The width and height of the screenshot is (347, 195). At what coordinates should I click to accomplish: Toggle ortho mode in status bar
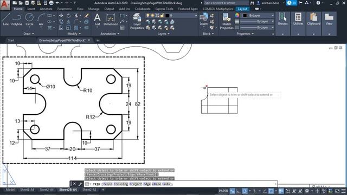coord(239,191)
